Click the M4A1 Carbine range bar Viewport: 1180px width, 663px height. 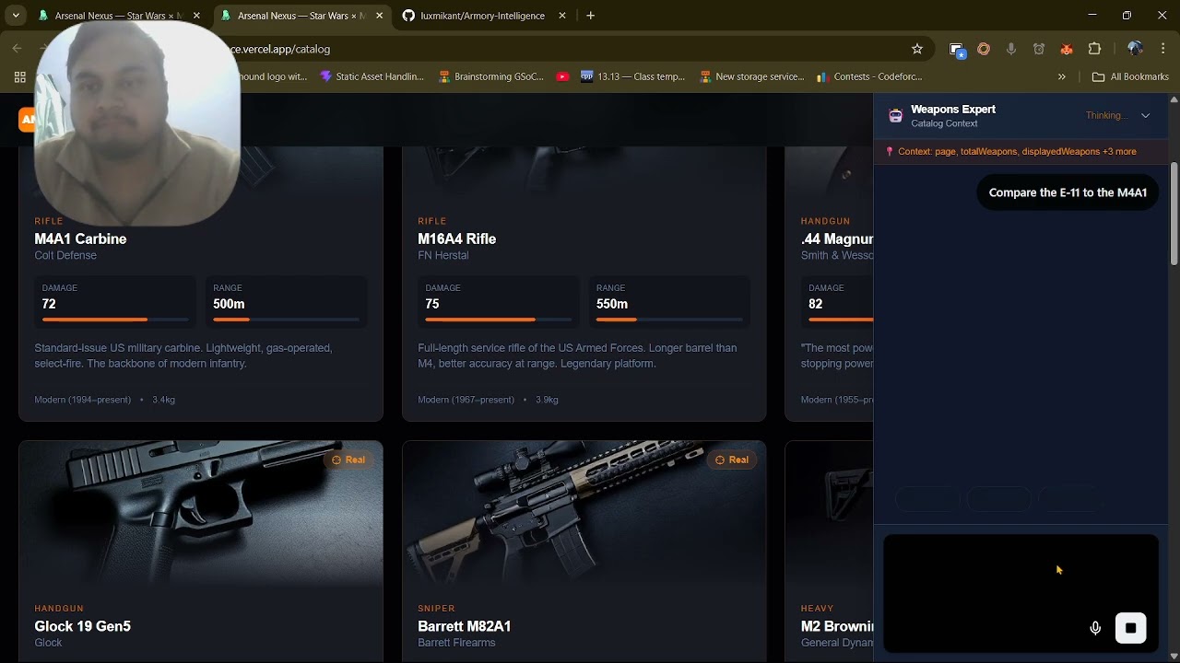click(x=286, y=320)
